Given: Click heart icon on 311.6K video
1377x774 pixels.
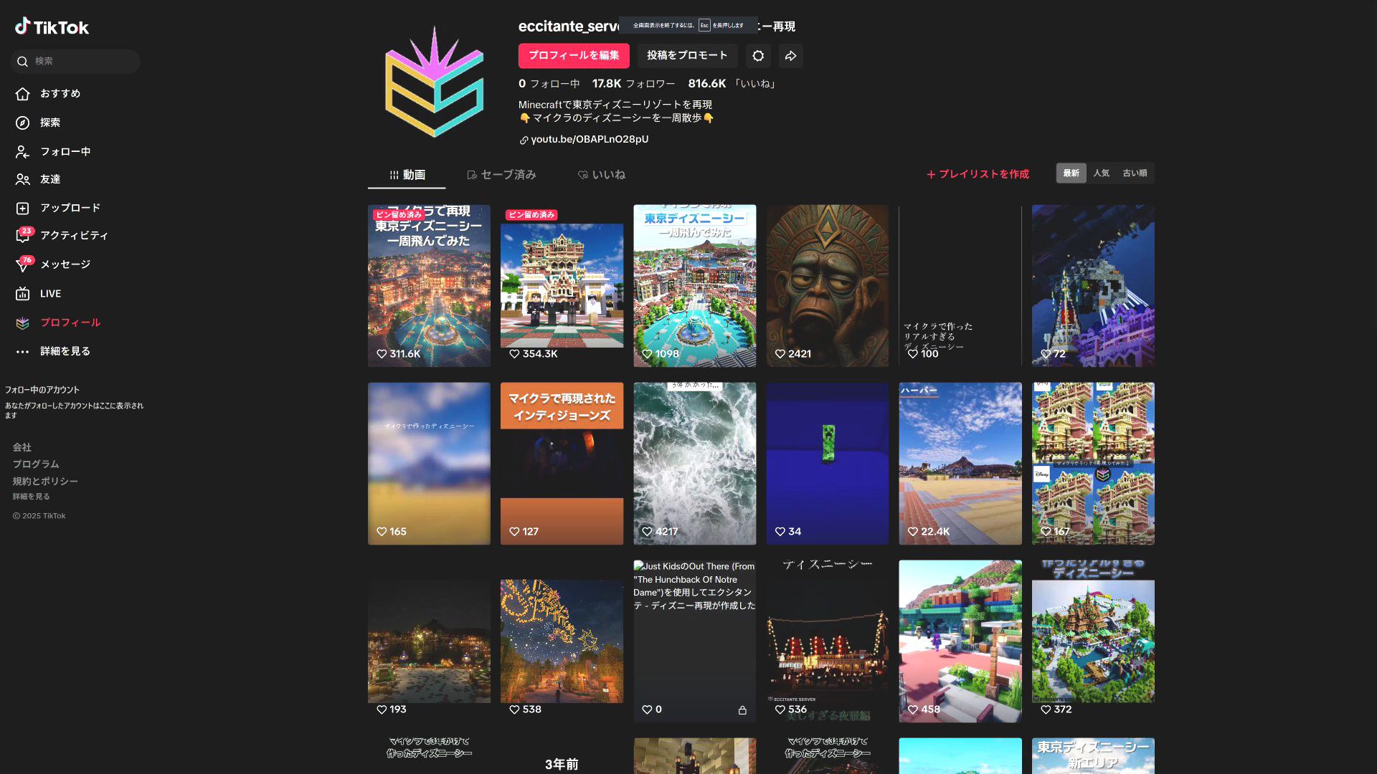Looking at the screenshot, I should [x=382, y=354].
